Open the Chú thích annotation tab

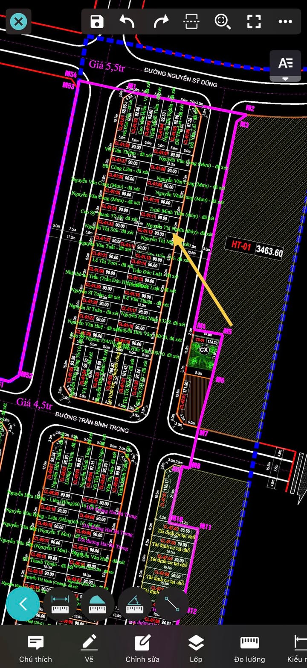pos(35,648)
